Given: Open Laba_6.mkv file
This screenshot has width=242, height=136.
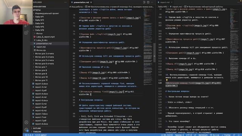Looking at the screenshot, I should [x=42, y=40].
